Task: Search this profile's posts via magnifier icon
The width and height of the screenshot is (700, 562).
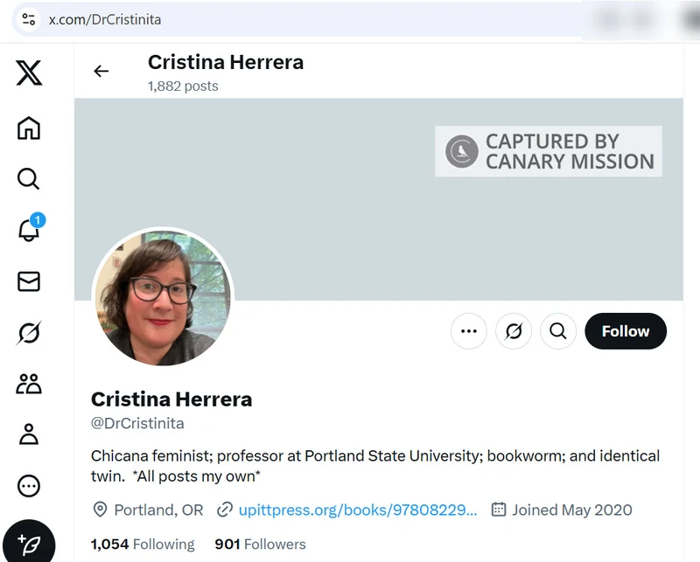Action: [558, 331]
